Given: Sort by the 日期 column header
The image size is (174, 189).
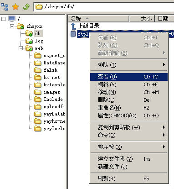Looking at the screenshot, I should tap(164, 19).
